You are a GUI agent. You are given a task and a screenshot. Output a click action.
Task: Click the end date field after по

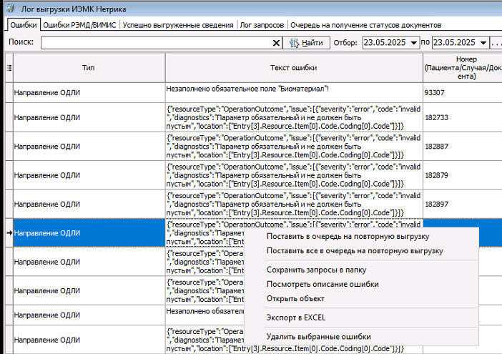point(456,43)
